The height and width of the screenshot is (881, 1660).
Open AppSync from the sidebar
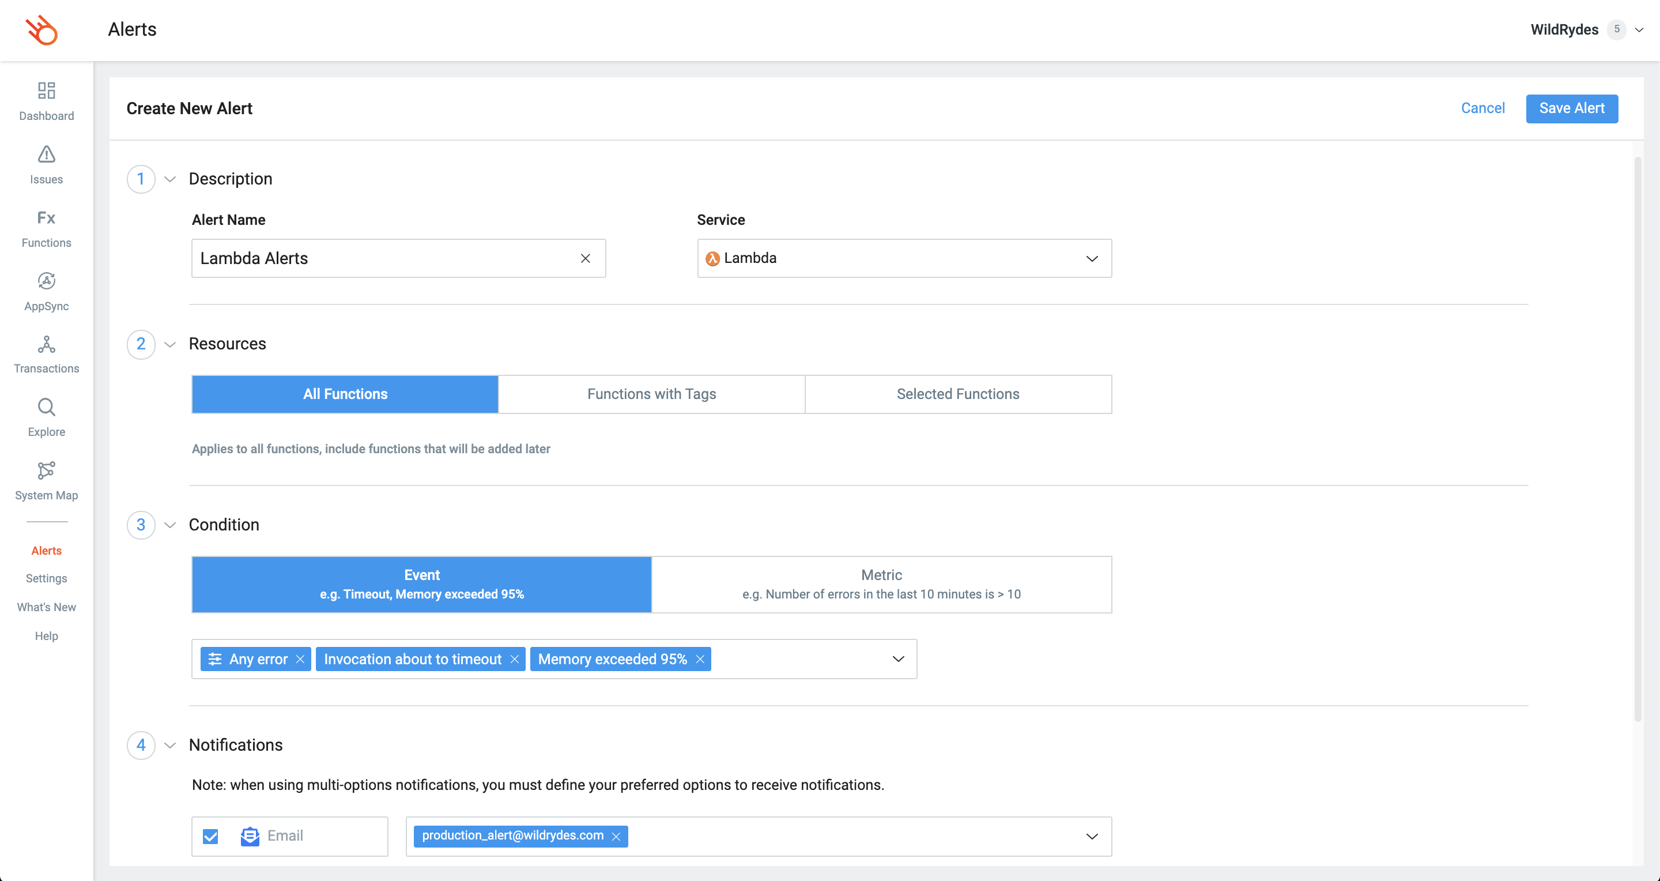point(46,281)
